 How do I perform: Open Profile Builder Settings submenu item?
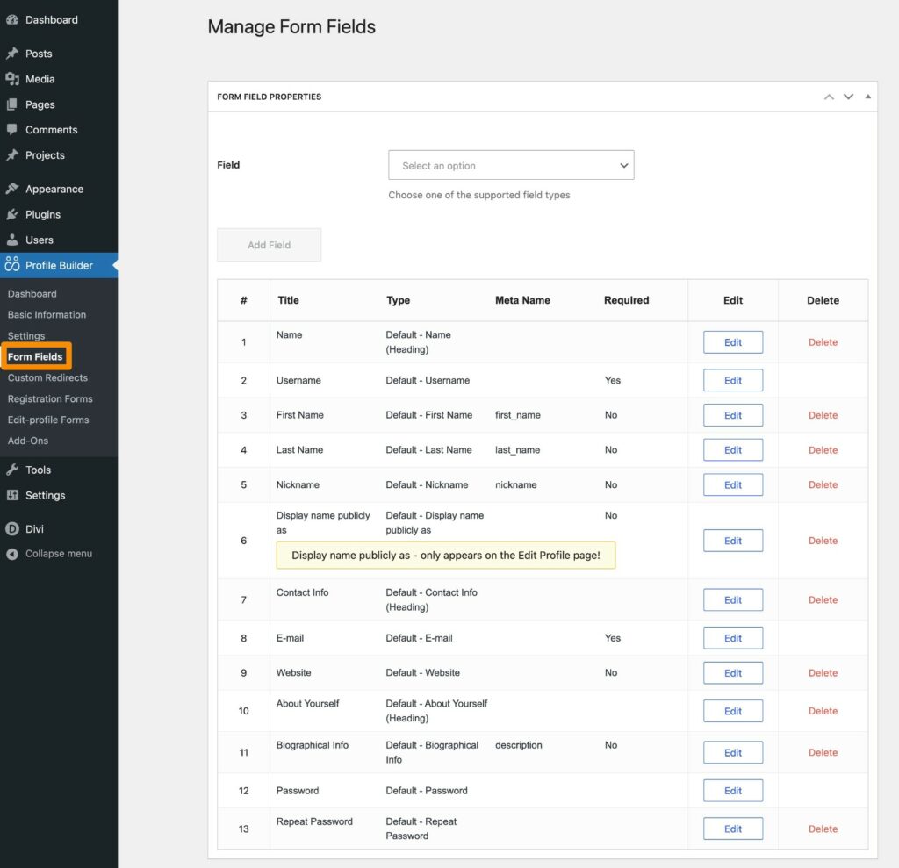point(26,336)
